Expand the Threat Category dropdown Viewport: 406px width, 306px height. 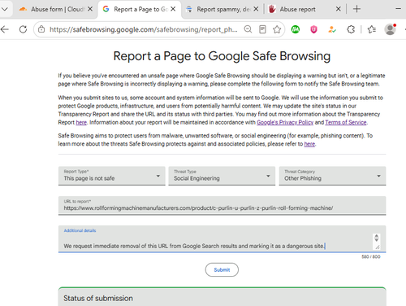tap(332, 176)
